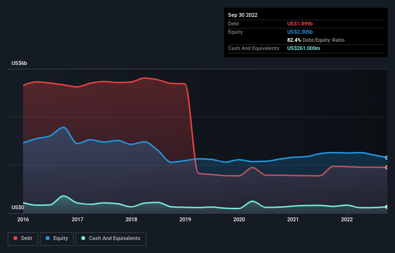
Task: Select the 2020 x-axis label
Action: 239,219
